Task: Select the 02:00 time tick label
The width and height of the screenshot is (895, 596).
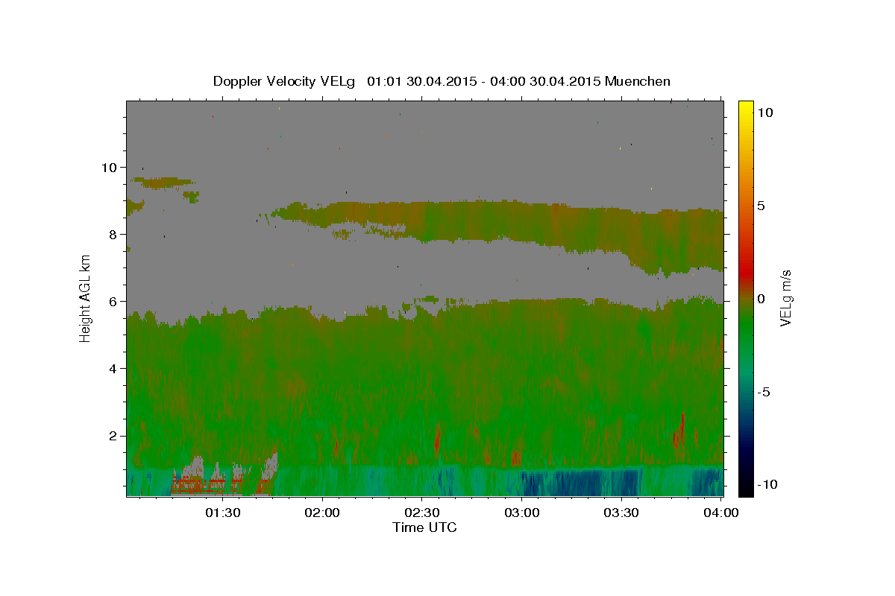Action: (x=323, y=513)
